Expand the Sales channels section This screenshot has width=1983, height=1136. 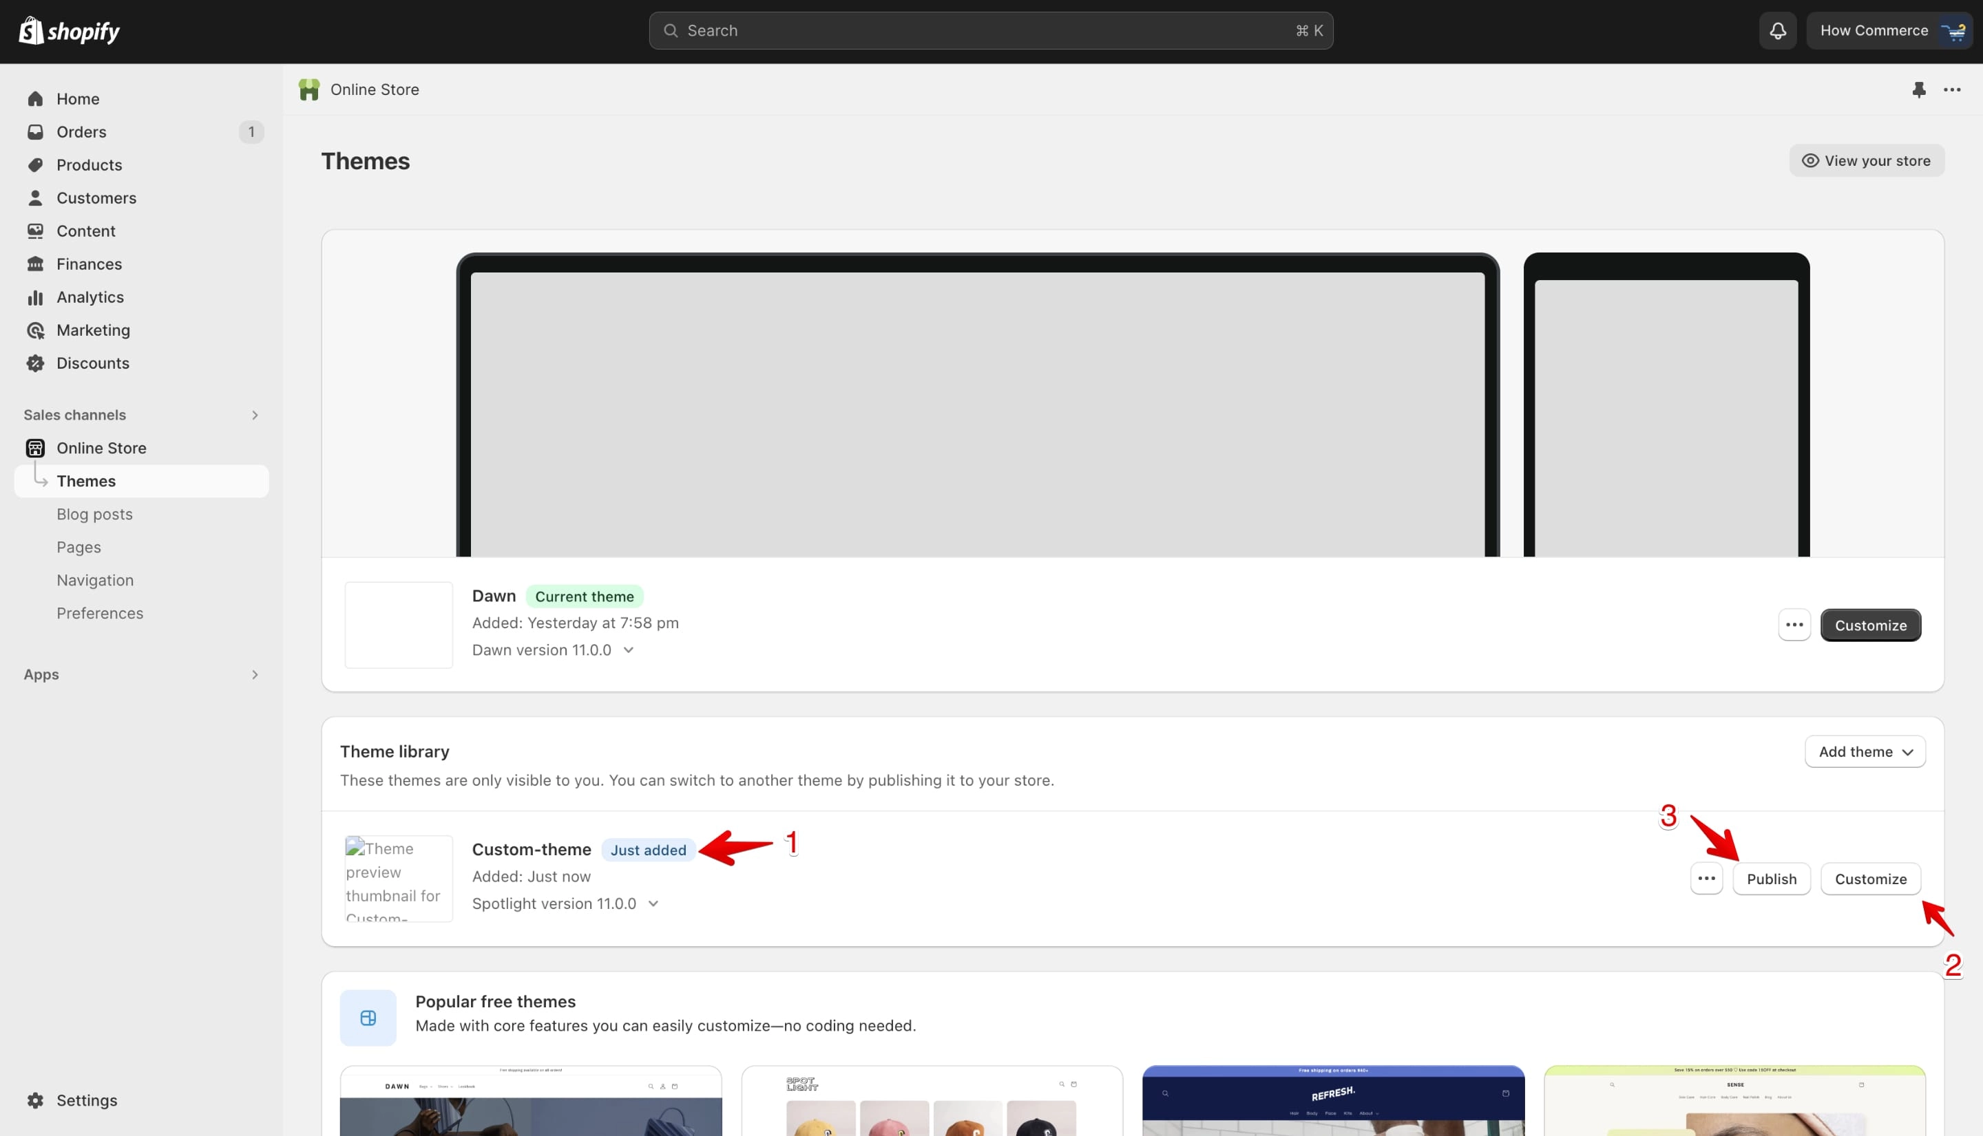click(x=255, y=415)
